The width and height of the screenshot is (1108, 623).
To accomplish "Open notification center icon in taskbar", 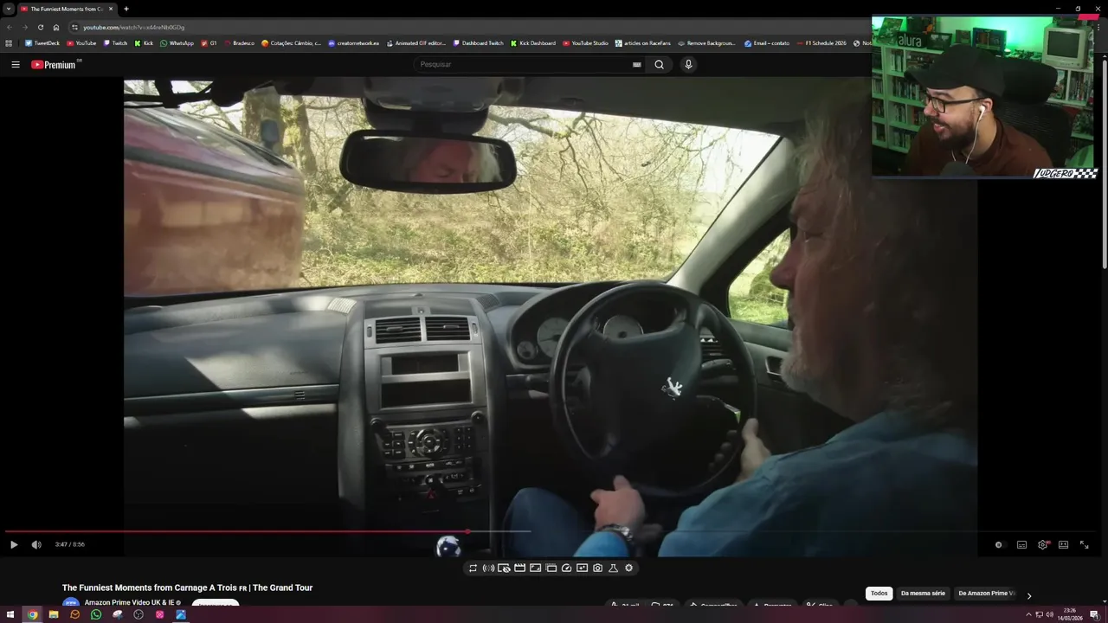I will (1094, 615).
